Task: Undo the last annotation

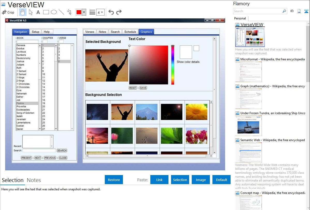Action: click(111, 12)
